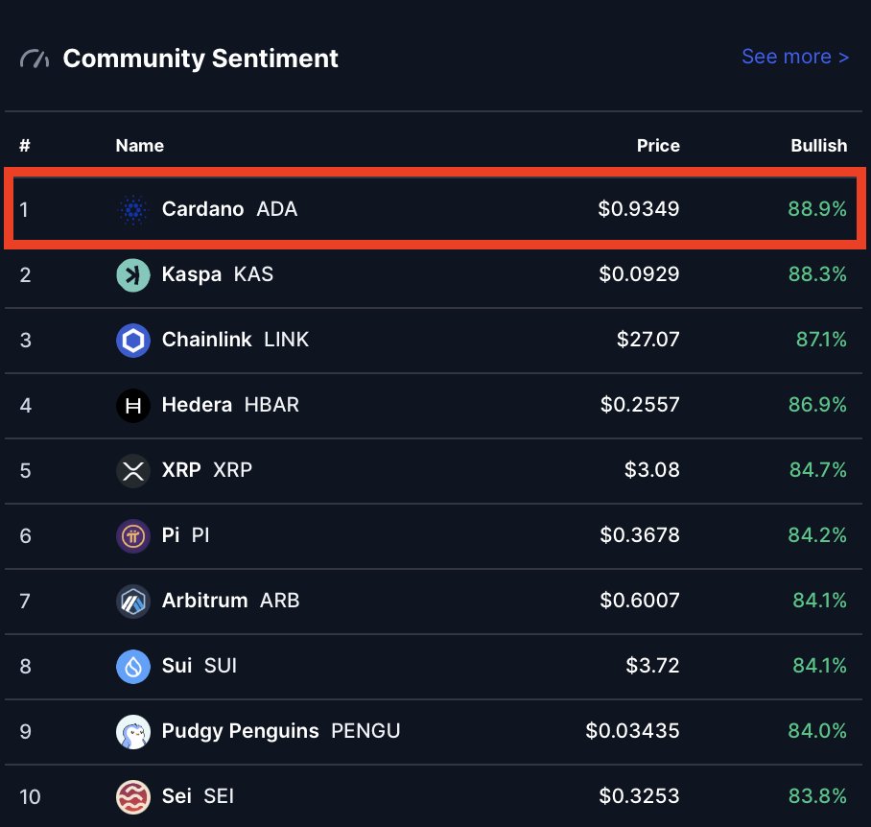
Task: Open the Sei name link
Action: click(x=177, y=796)
